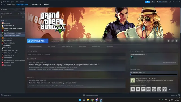The image size is (181, 102).
Task: Click the Add a game plus icon
Action: (1, 95)
